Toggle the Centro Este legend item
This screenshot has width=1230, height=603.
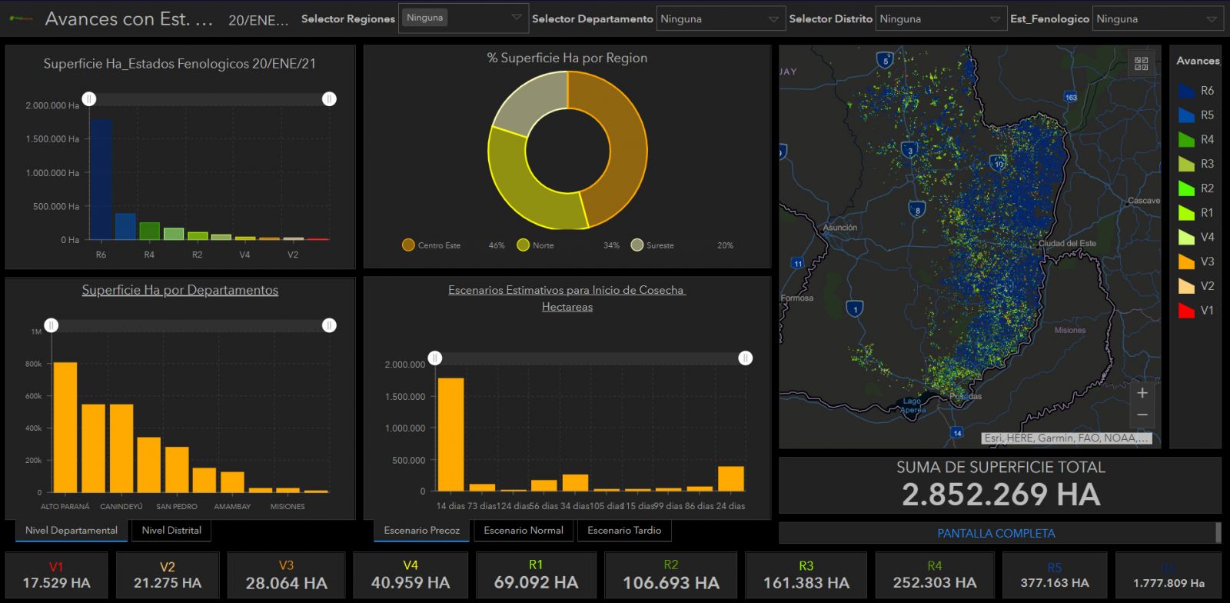431,245
